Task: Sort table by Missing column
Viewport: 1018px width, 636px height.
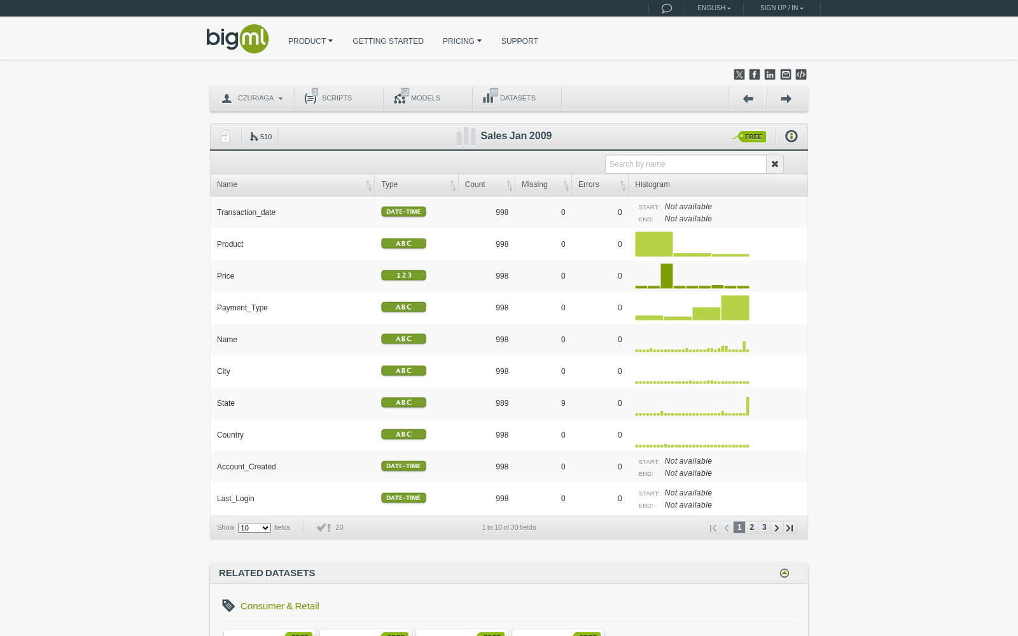Action: coord(543,184)
